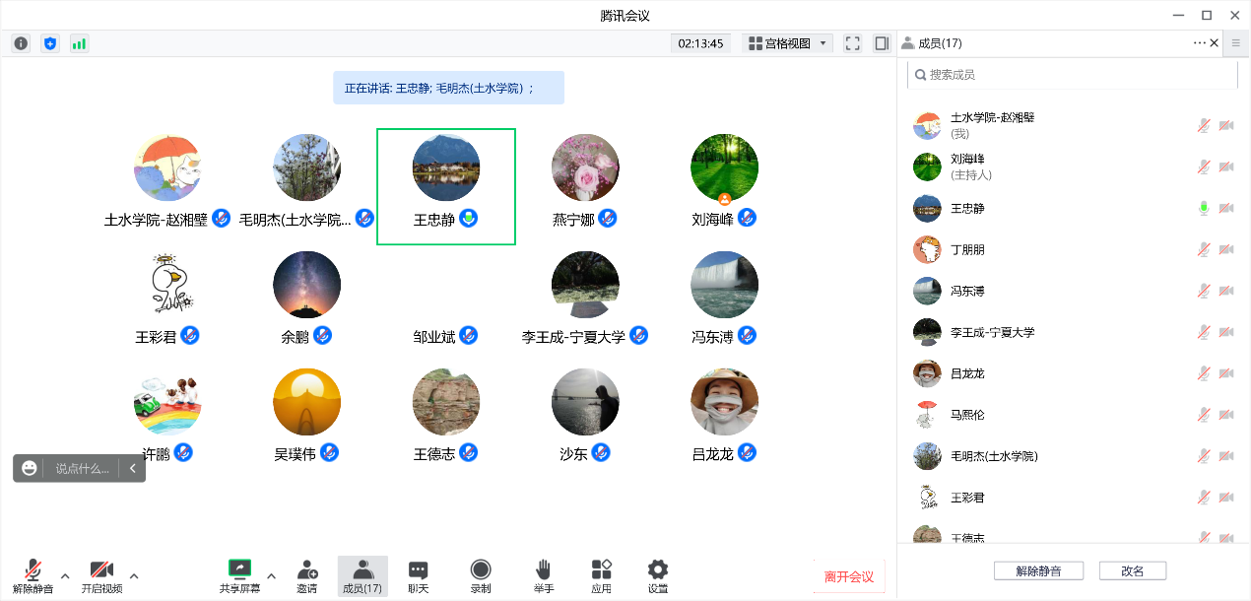Screen dimensions: 1251x601
Task: Expand the arrow next to 共享屏幕
Action: click(272, 575)
